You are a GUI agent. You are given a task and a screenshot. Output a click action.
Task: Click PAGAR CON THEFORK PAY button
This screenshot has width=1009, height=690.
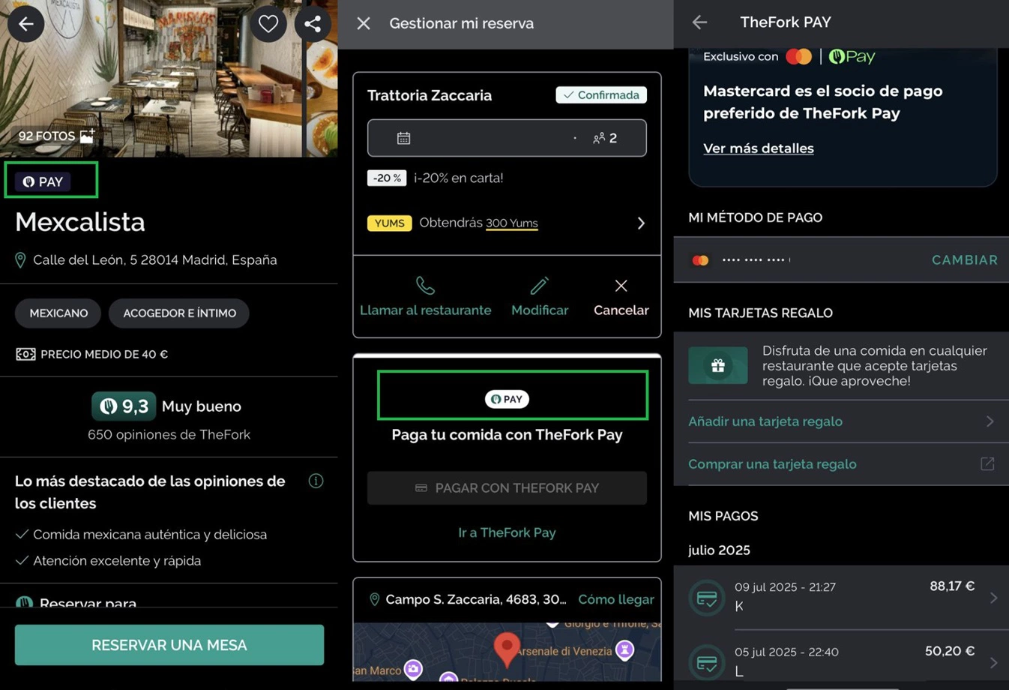(507, 487)
